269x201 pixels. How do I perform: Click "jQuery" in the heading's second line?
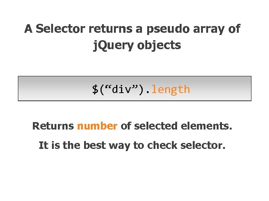(x=114, y=45)
